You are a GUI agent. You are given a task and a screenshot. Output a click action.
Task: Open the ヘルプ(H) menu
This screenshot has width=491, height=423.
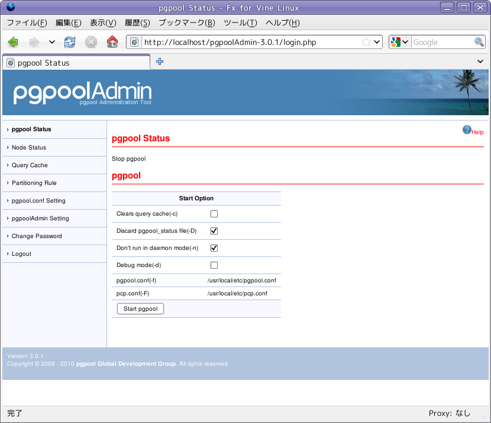click(282, 23)
